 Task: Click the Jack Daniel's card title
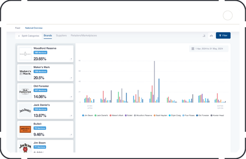tap(41, 105)
